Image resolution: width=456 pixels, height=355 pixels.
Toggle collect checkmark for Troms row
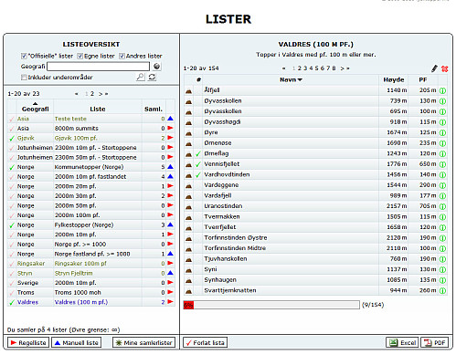tap(12, 293)
